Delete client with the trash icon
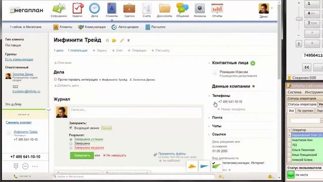Screen dimensions: 323x182 128,40
